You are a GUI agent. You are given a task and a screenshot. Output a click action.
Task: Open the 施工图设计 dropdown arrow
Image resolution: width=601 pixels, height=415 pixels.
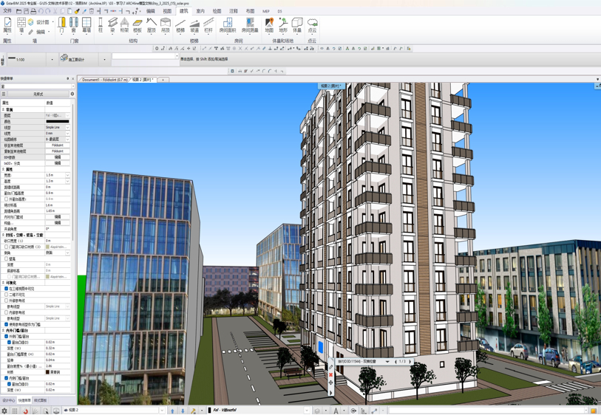[104, 60]
